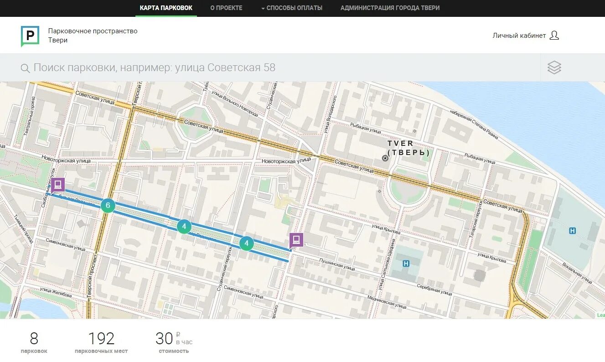The width and height of the screenshot is (605, 362).
Task: Open the map layers icon
Action: pos(554,67)
